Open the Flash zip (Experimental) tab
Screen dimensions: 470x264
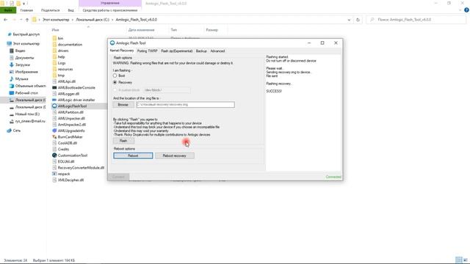pos(176,51)
